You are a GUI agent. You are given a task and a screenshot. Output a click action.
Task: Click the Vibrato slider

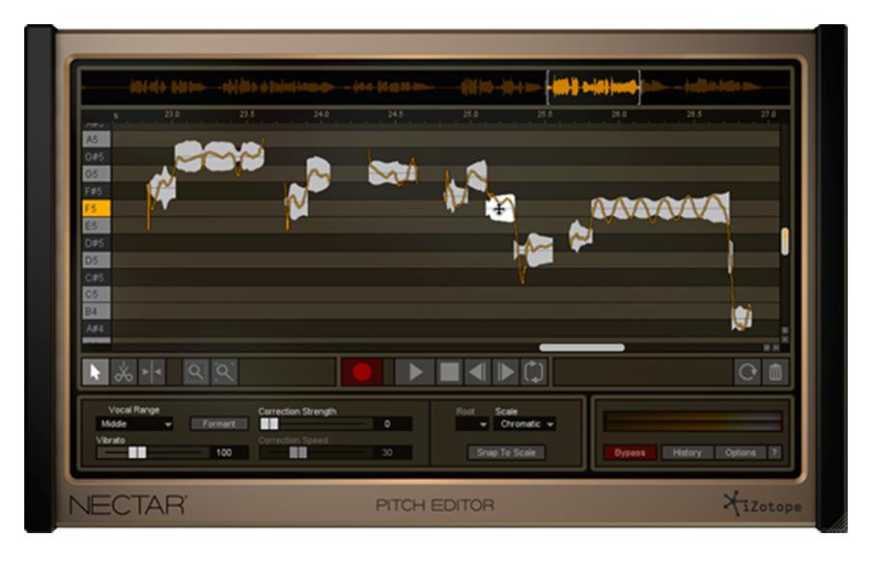(154, 453)
